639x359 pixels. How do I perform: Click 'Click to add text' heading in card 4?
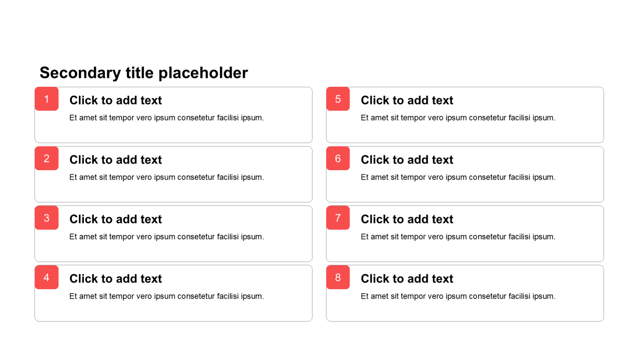pos(116,279)
